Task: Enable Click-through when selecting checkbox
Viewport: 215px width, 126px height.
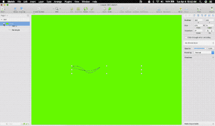Action: pos(186,38)
